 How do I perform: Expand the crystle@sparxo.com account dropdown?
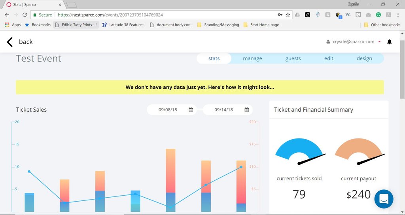(x=379, y=42)
